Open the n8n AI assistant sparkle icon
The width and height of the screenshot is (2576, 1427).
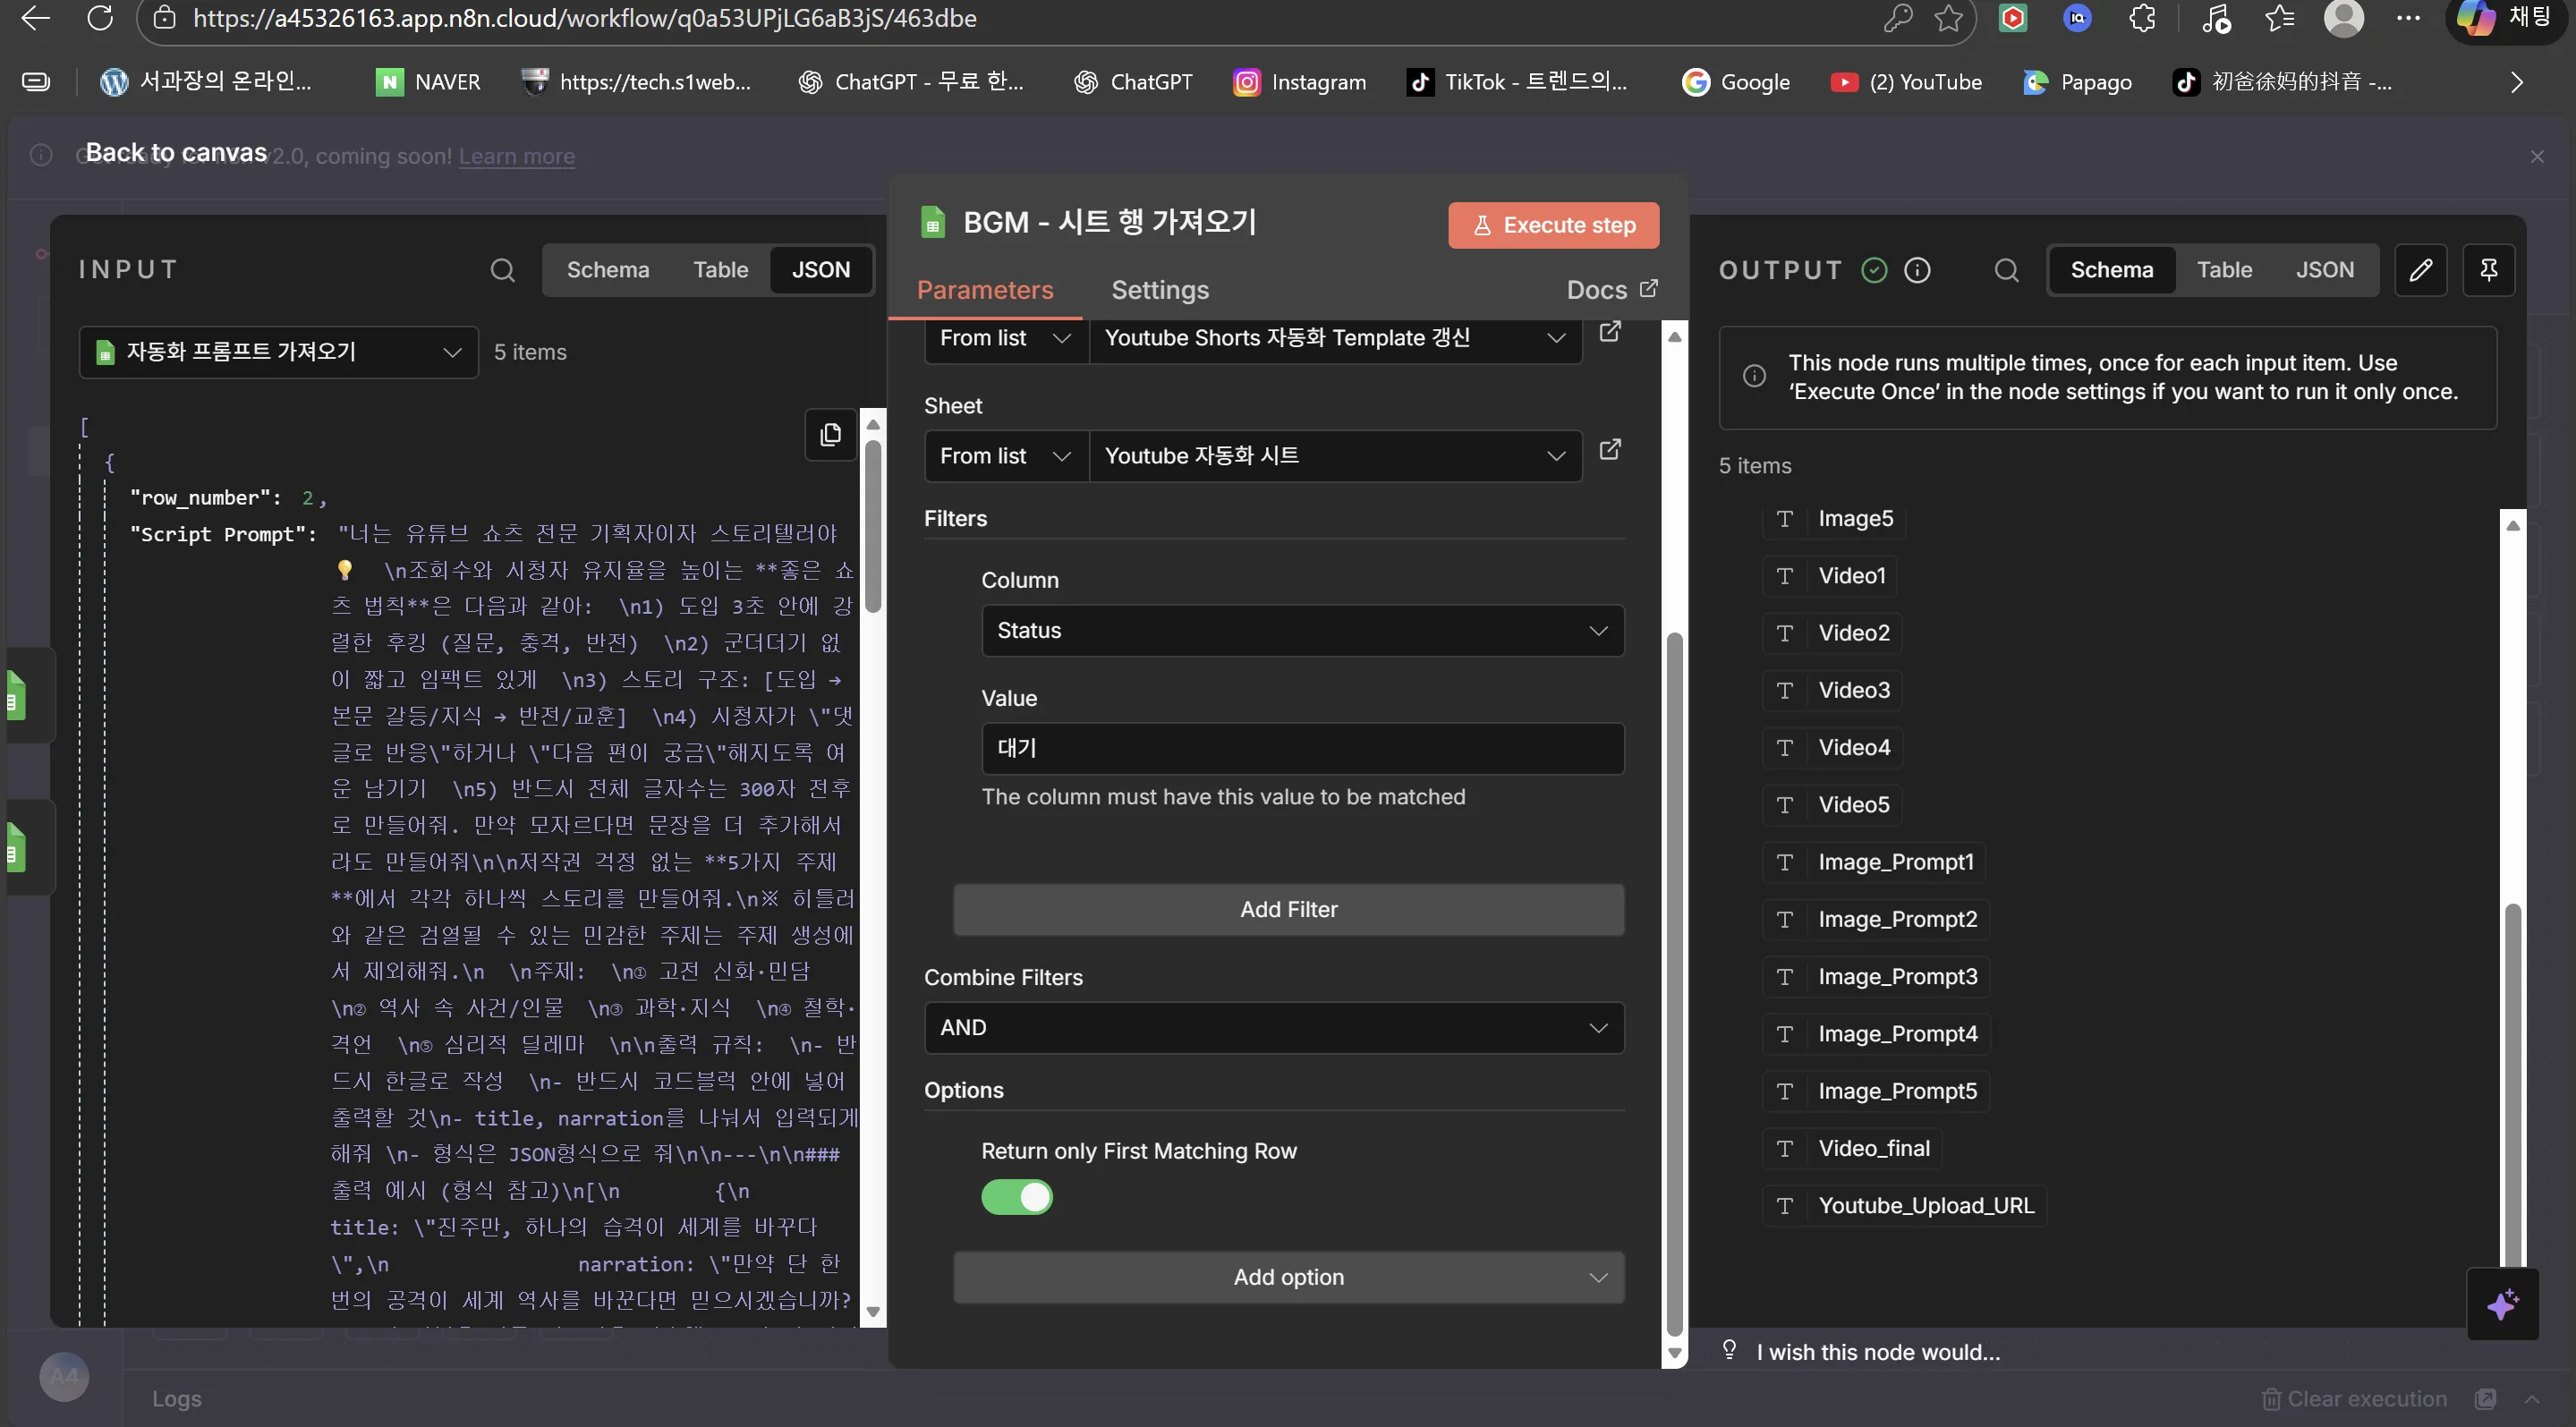coord(2504,1305)
